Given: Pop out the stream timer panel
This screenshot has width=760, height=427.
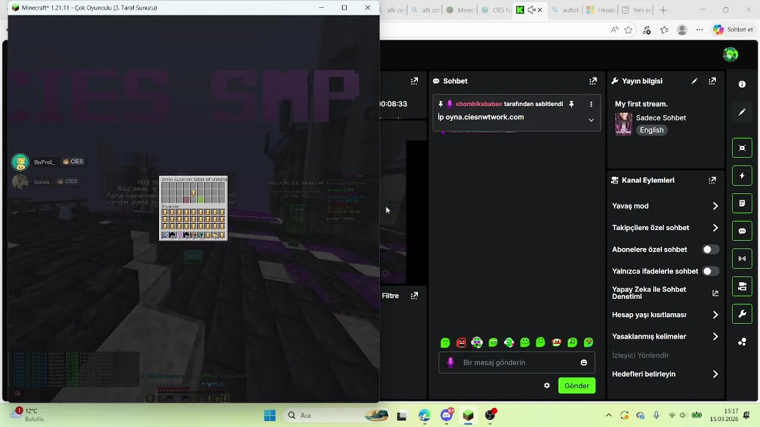Looking at the screenshot, I should 414,81.
